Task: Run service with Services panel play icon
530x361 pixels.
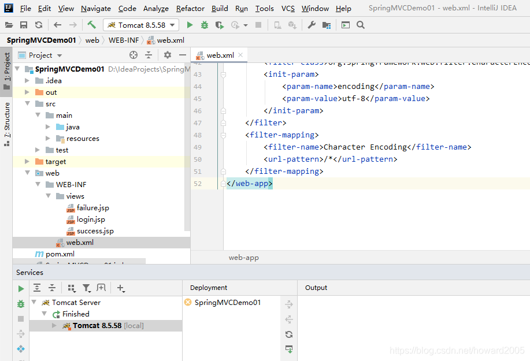Action: [21, 288]
